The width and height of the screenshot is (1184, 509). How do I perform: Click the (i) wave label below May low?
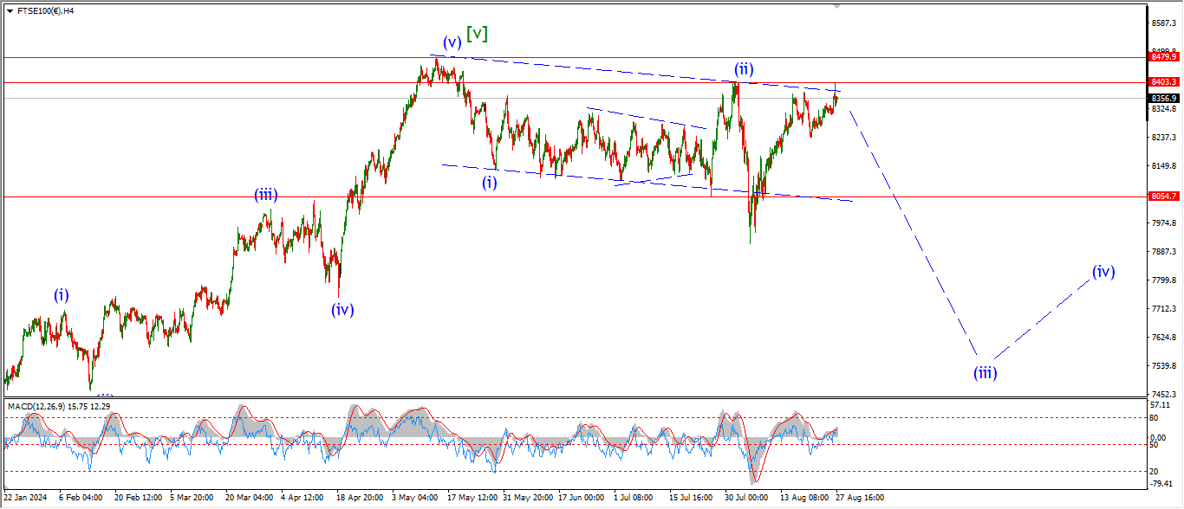pos(490,182)
